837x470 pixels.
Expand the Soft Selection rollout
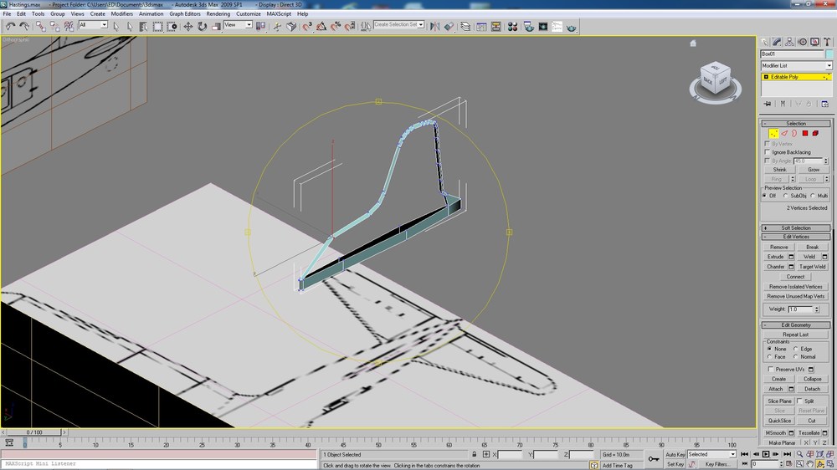click(x=795, y=227)
